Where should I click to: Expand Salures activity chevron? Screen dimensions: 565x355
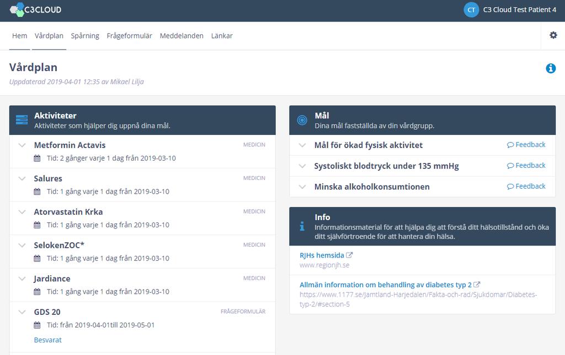(22, 178)
